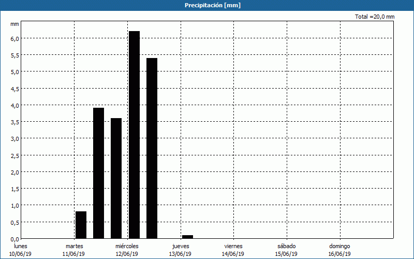414x259 pixels.
Task: Click the 2,5 y-axis value
Action: 15,156
